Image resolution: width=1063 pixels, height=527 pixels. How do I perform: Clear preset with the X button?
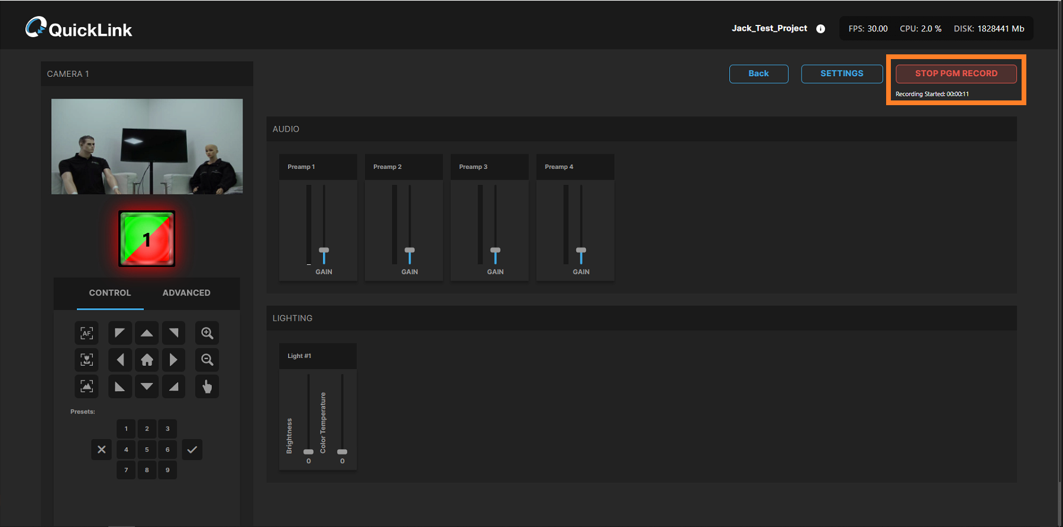pos(102,450)
